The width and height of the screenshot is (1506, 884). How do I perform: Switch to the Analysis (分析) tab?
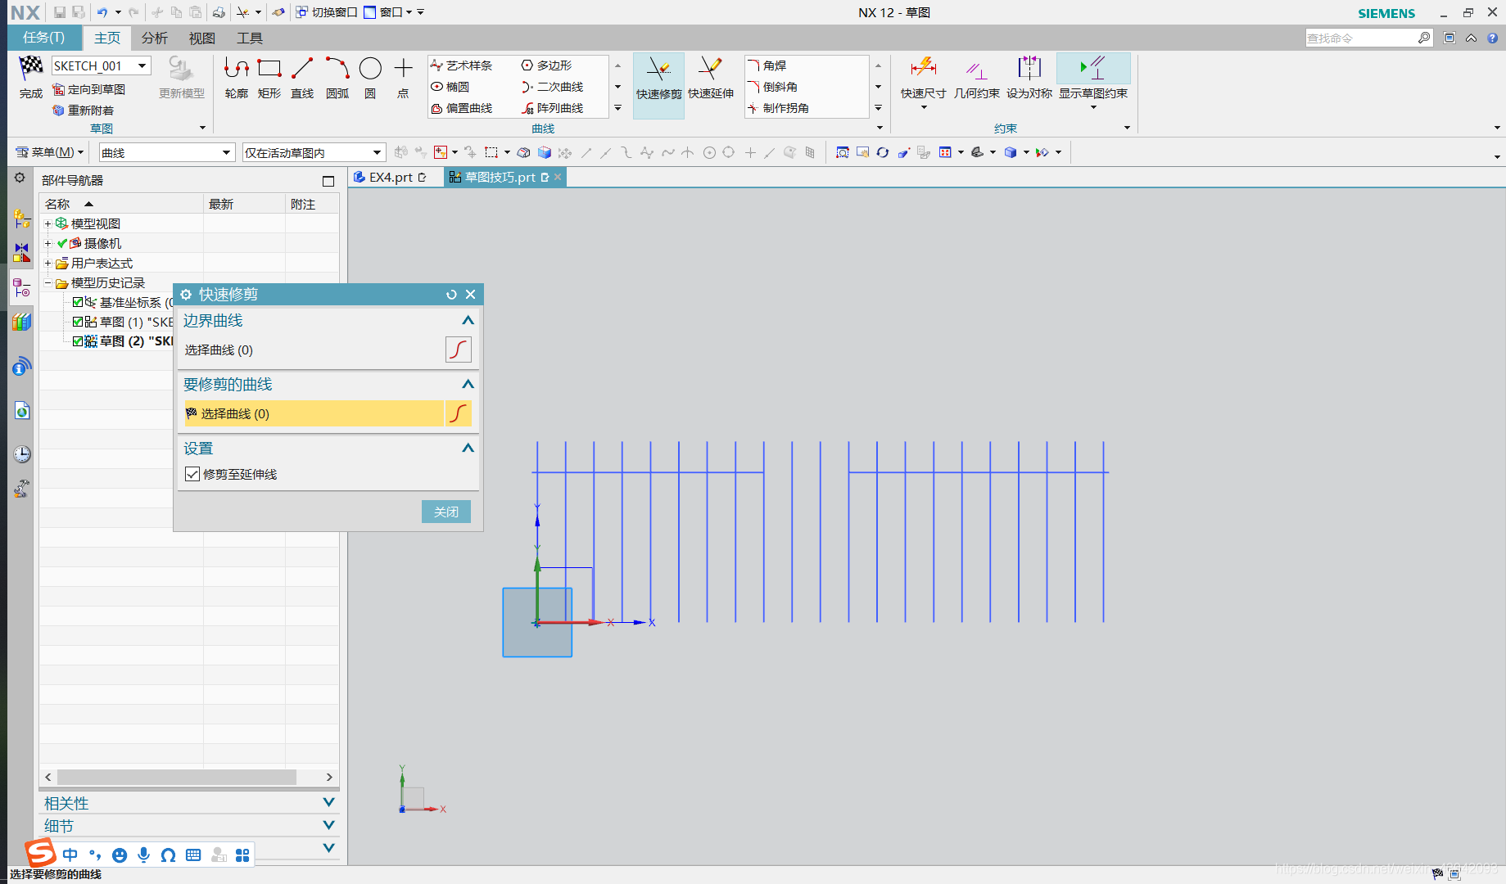point(154,38)
